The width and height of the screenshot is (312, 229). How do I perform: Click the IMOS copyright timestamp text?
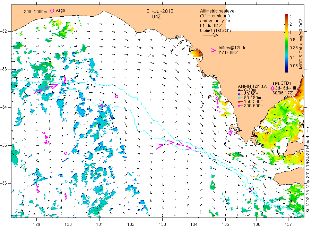(x=307, y=170)
